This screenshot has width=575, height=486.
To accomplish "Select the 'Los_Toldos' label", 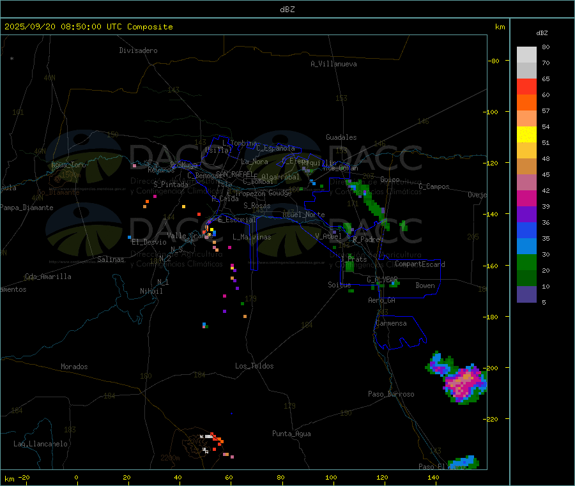I will 254,366.
